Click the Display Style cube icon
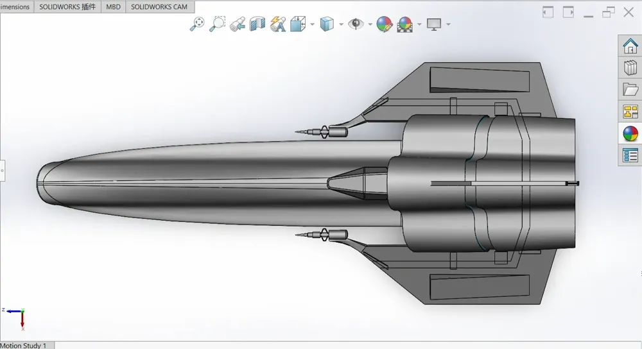642x349 pixels. click(327, 24)
